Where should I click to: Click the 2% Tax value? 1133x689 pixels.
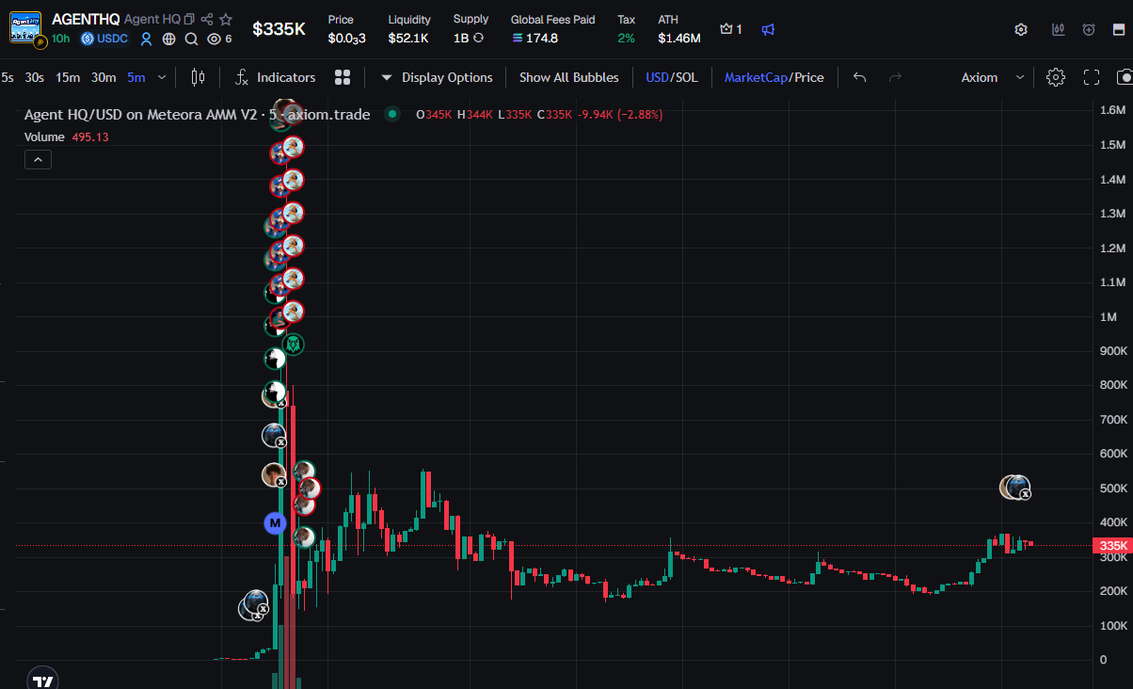626,39
